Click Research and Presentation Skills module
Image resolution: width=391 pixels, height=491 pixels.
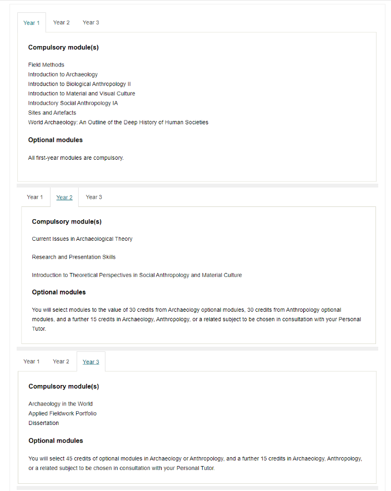click(x=74, y=257)
